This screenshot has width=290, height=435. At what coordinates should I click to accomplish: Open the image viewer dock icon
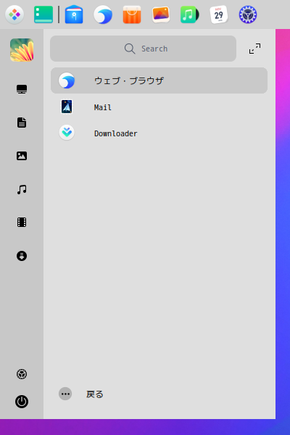161,14
